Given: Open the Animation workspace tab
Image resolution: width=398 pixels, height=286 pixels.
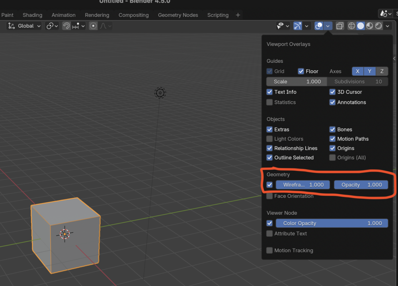Looking at the screenshot, I should (63, 15).
